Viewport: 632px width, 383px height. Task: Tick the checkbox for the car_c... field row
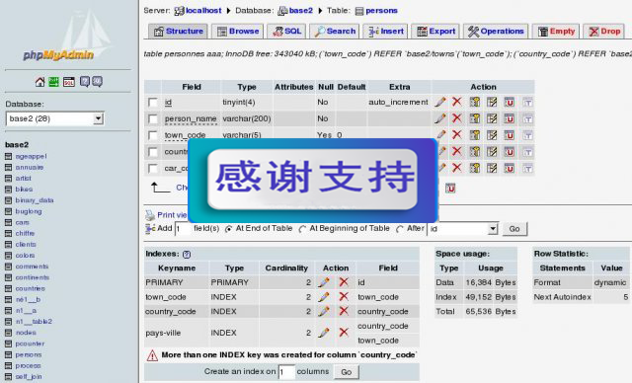(x=153, y=169)
